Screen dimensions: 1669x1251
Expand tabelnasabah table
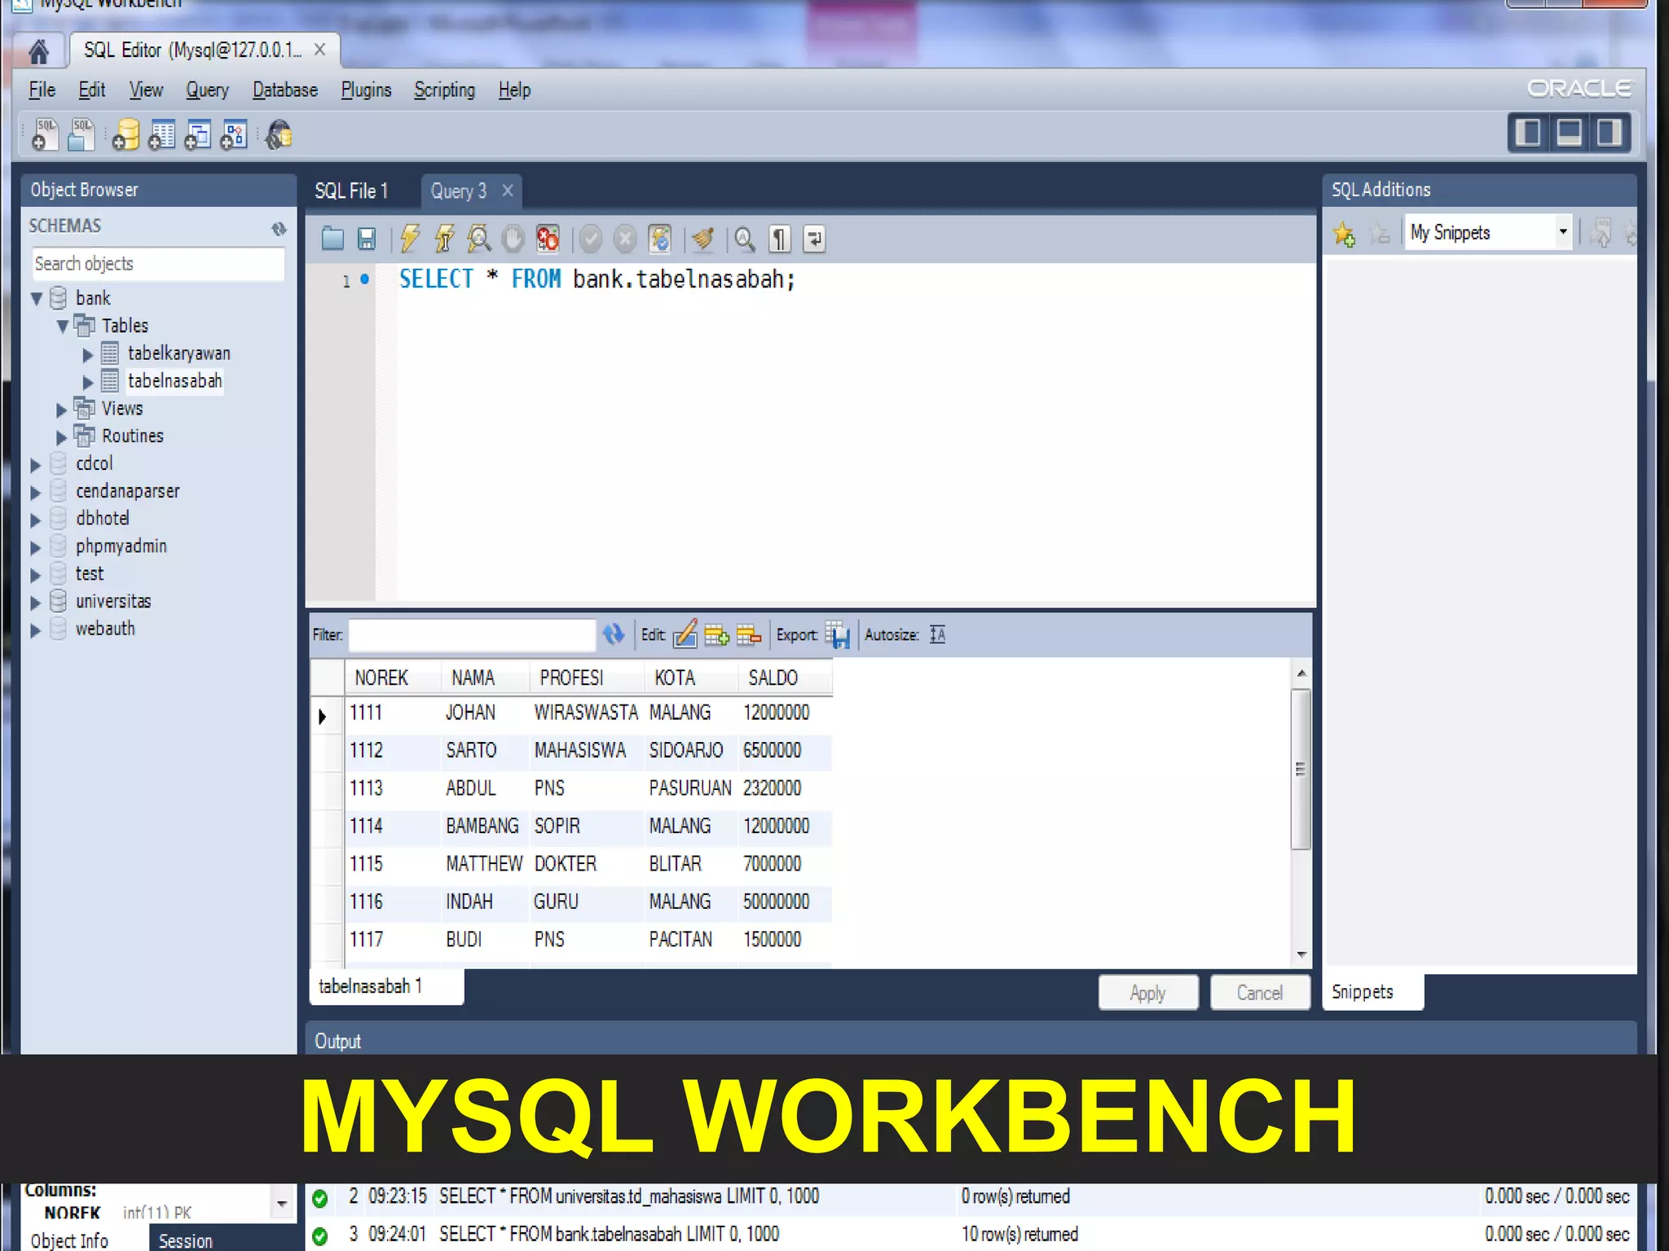(x=88, y=382)
